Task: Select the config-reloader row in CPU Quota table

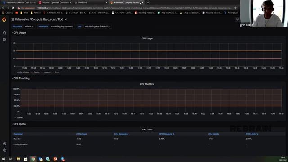Action: pyautogui.click(x=148, y=144)
